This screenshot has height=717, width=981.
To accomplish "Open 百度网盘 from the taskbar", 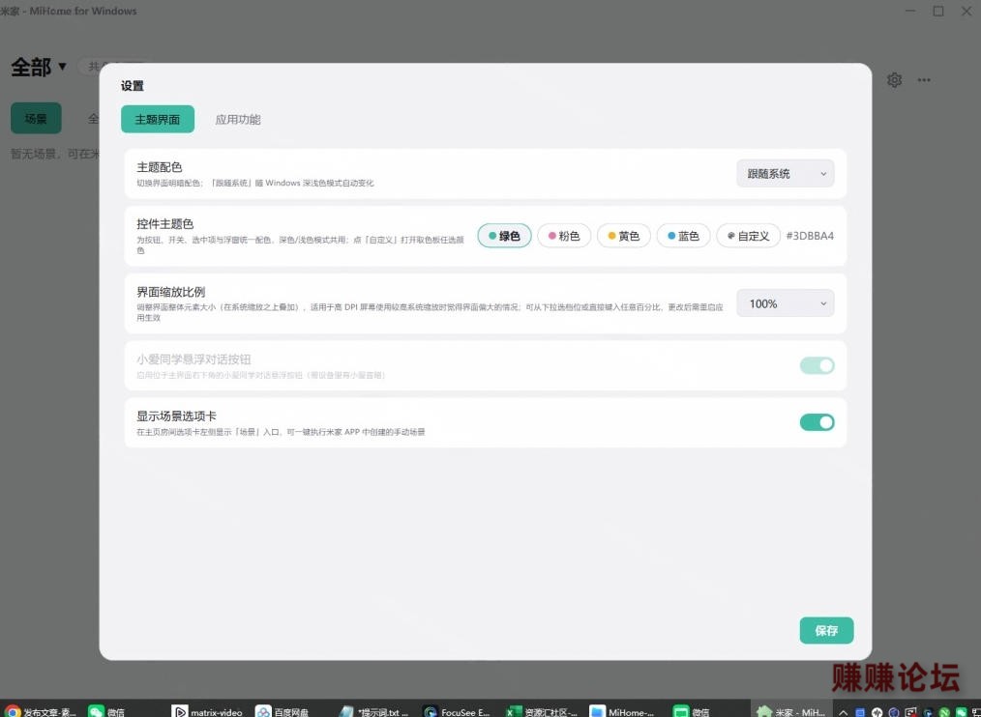I will [282, 711].
